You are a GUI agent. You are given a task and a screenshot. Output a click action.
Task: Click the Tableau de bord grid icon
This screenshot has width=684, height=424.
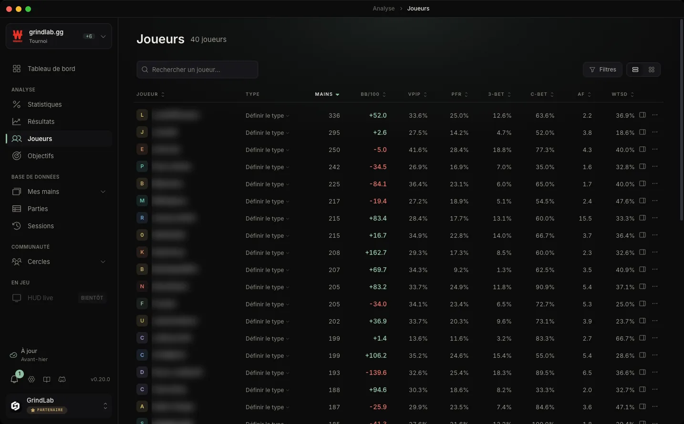pyautogui.click(x=17, y=69)
